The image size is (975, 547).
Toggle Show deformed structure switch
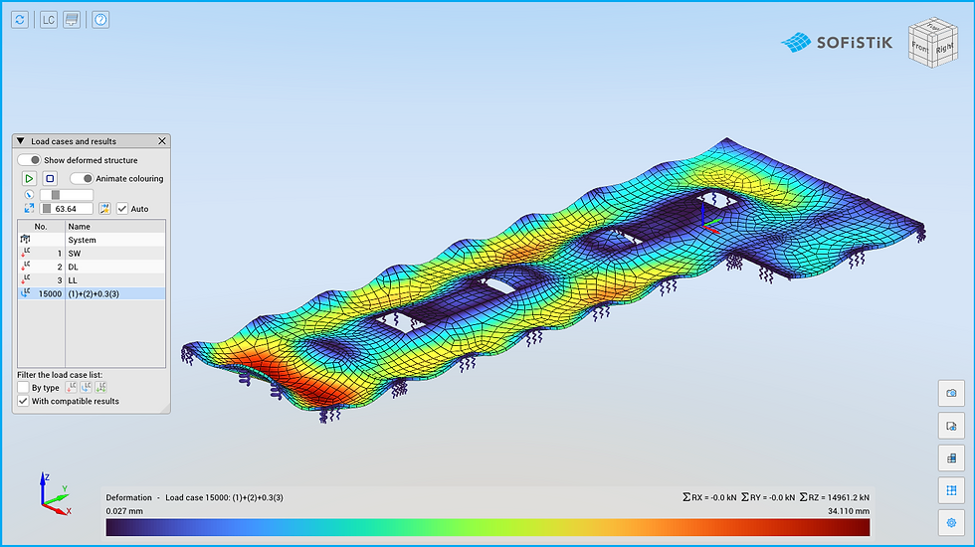[x=29, y=160]
